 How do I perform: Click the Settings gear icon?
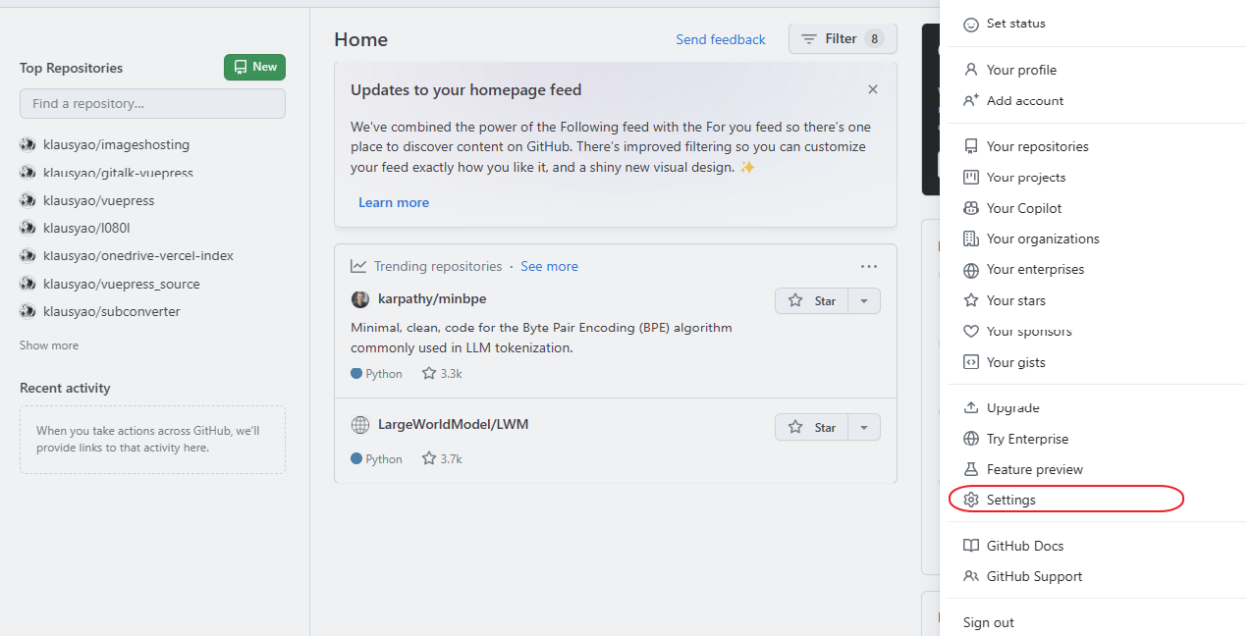point(971,500)
